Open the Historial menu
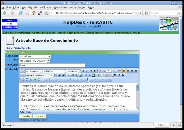The width and height of the screenshot is (184, 130). coord(33,7)
